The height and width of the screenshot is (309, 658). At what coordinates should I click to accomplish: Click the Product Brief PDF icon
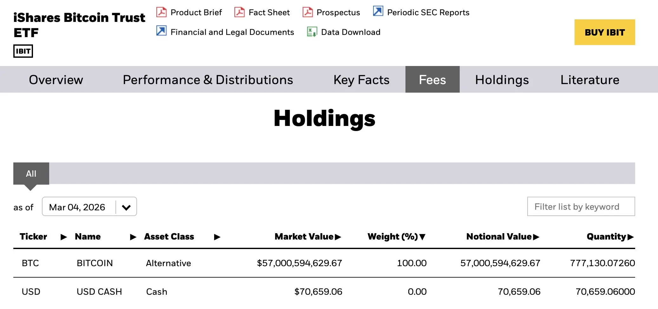161,12
